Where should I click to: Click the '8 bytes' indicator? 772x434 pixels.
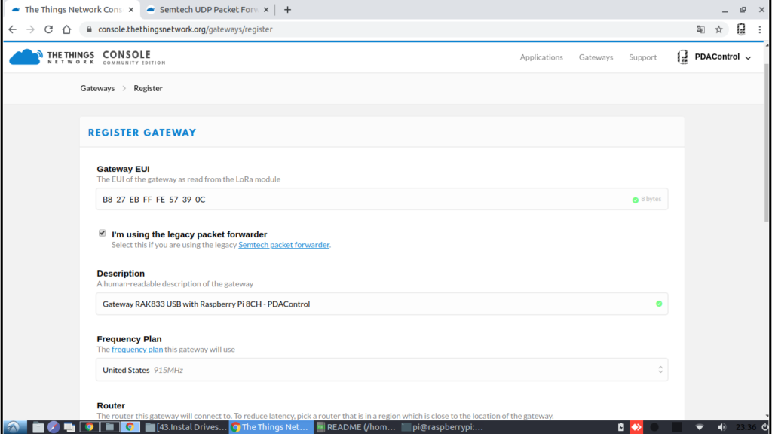[651, 199]
